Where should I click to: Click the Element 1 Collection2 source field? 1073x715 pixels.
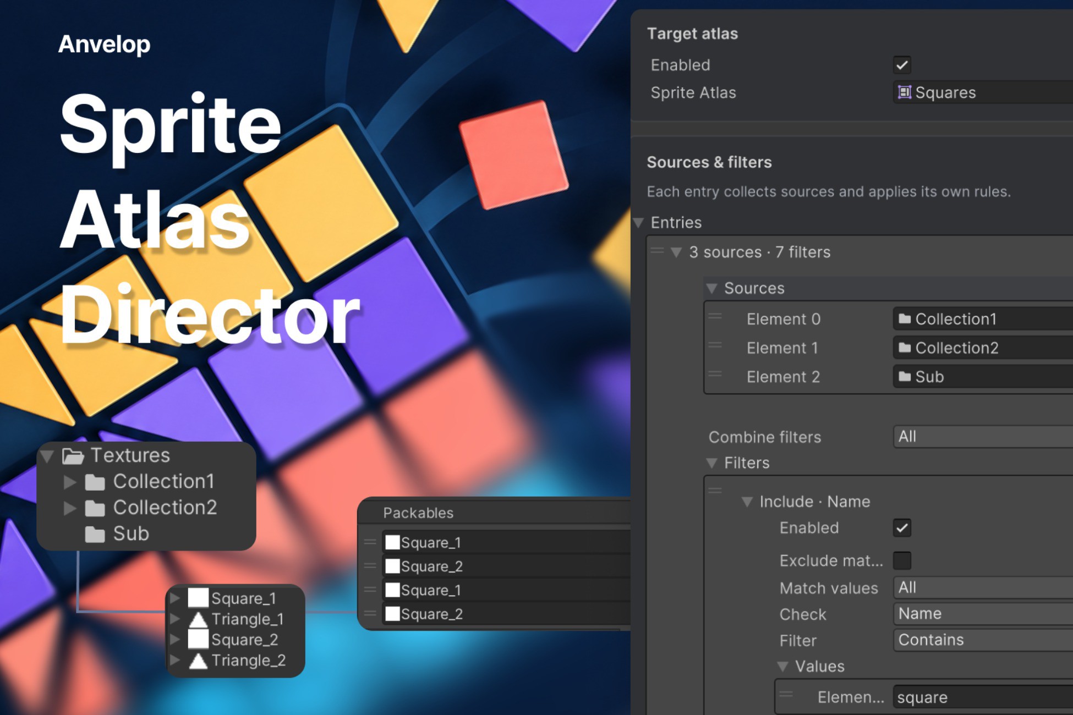983,348
